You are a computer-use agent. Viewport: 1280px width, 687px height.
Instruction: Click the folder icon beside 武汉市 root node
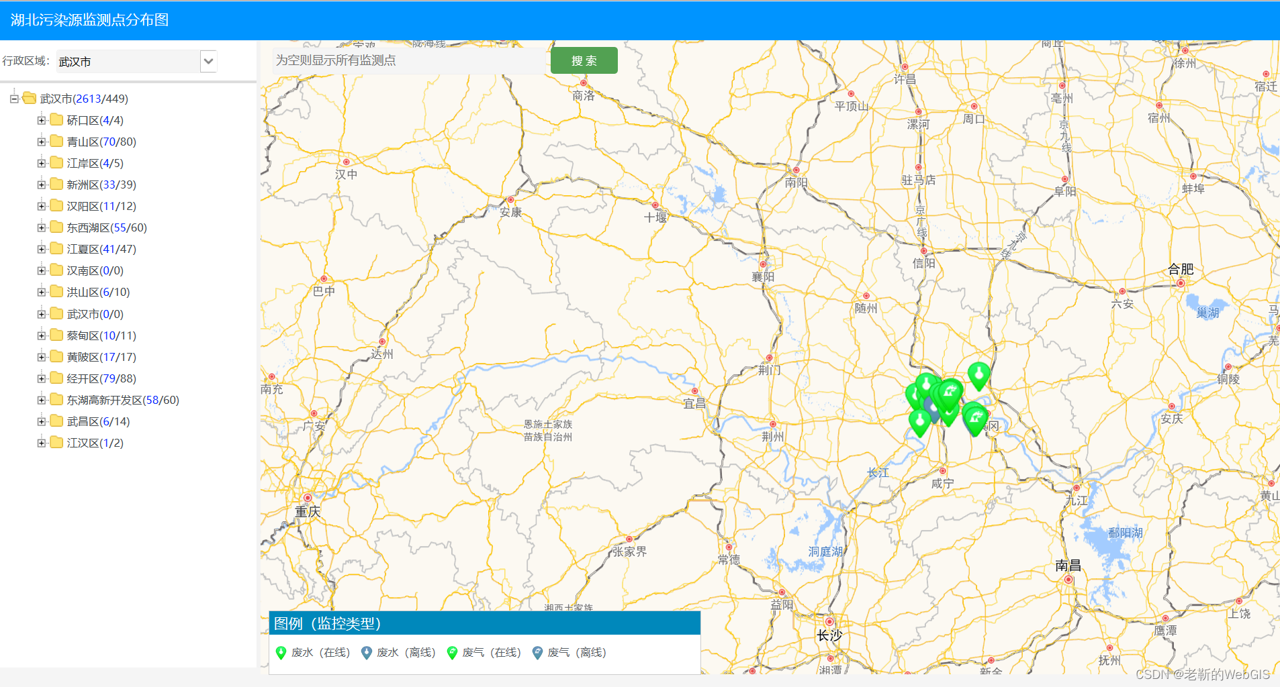coord(28,98)
